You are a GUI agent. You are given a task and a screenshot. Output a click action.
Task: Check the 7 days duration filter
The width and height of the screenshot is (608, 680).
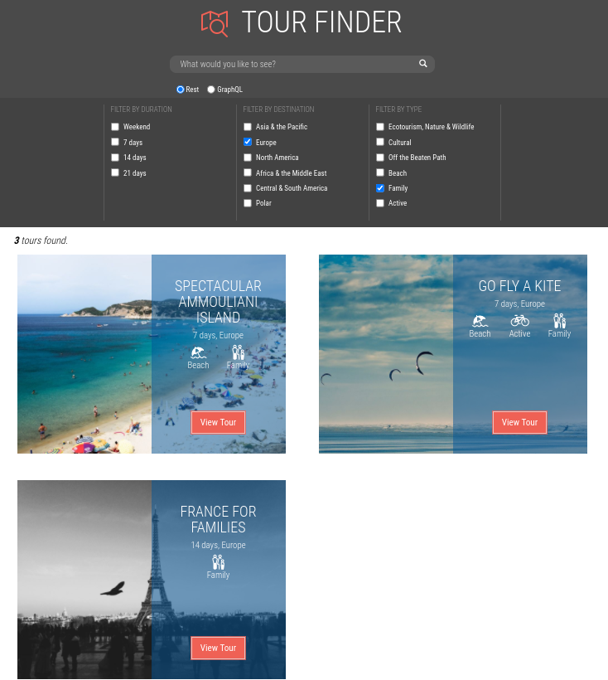point(115,142)
